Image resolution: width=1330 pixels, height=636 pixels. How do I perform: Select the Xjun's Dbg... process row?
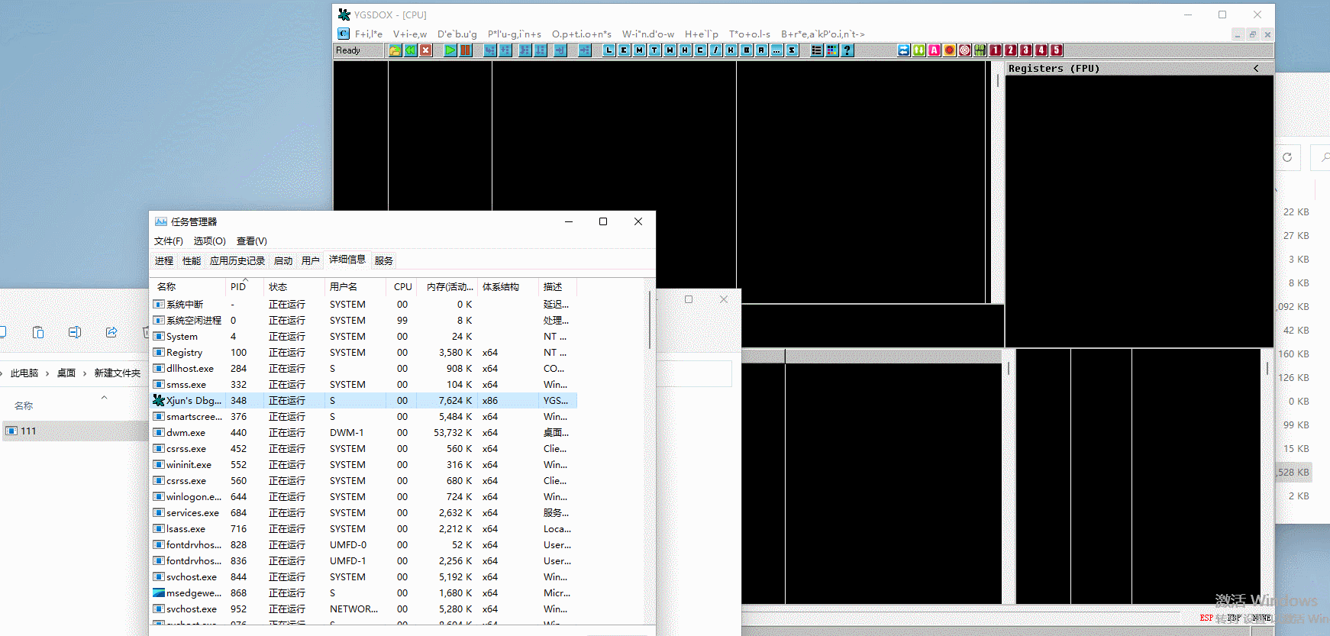point(364,401)
